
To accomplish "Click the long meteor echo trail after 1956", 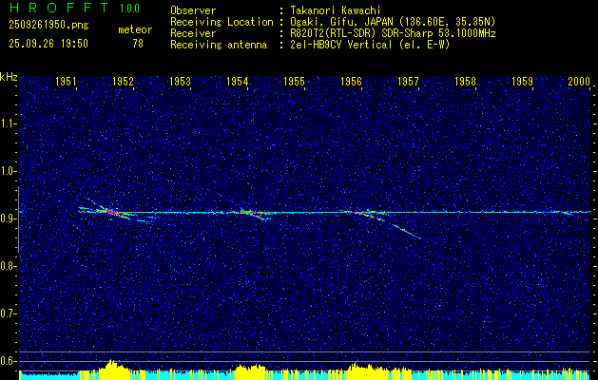I will pyautogui.click(x=406, y=232).
